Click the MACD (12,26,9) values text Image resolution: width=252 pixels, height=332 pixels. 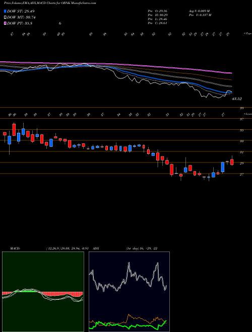[67, 248]
